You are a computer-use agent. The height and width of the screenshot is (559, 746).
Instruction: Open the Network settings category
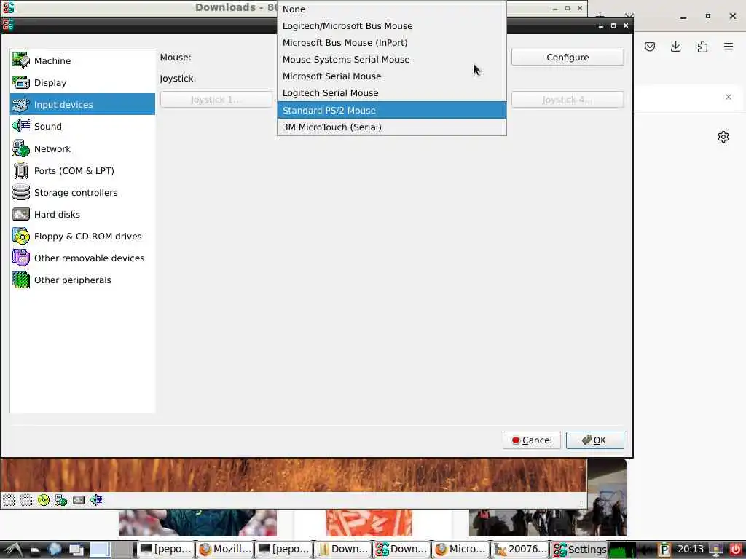tap(82, 148)
